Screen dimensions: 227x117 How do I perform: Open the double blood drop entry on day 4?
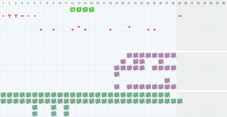click(22, 16)
